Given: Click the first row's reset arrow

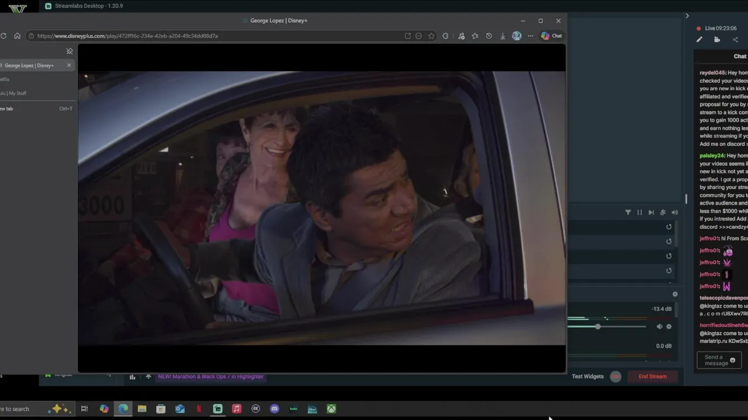Looking at the screenshot, I should pos(669,227).
